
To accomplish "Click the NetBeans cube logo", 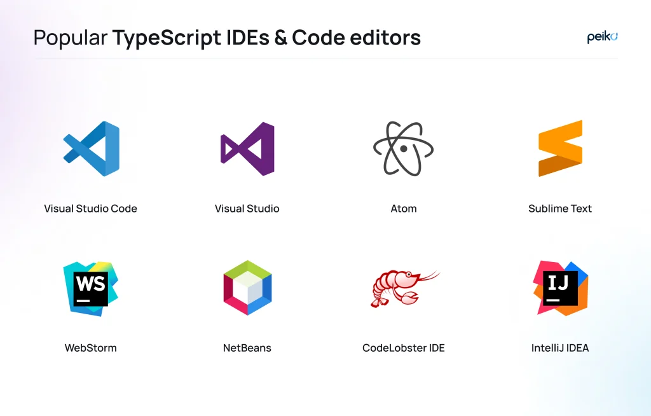I will (x=247, y=288).
